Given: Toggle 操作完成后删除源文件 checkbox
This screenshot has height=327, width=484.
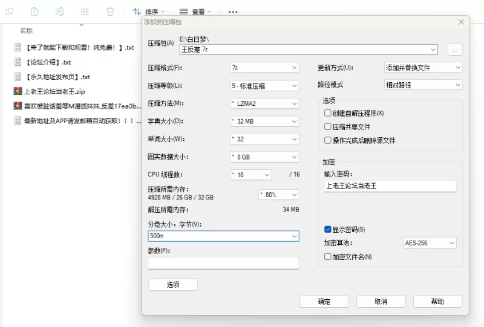Looking at the screenshot, I should tap(328, 140).
